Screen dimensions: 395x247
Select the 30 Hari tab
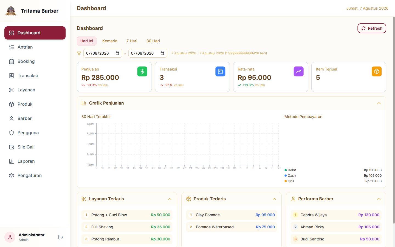pyautogui.click(x=153, y=41)
